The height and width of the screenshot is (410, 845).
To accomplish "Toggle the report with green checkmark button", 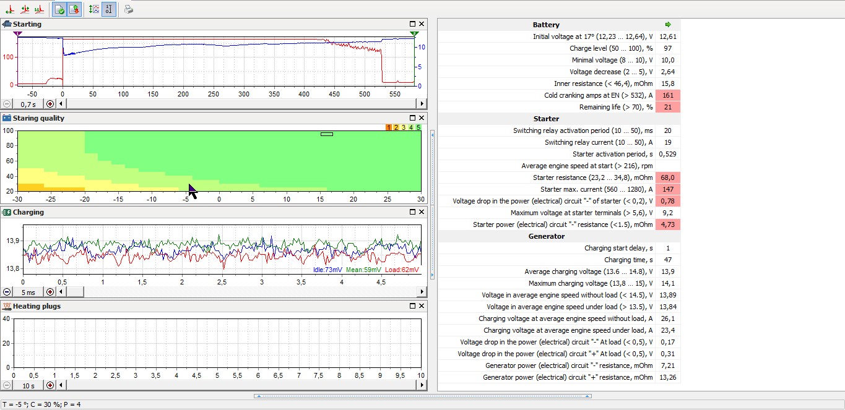I will [x=59, y=9].
